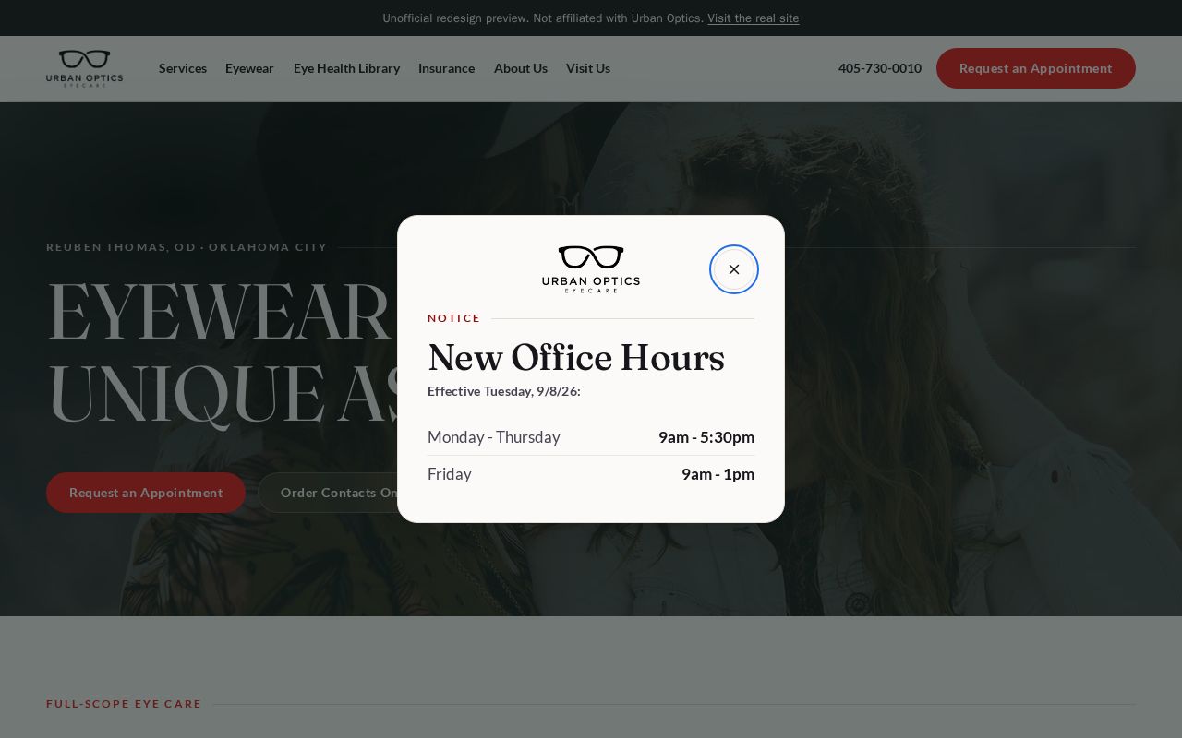
Task: Select the New Office Hours heading
Action: click(576, 358)
